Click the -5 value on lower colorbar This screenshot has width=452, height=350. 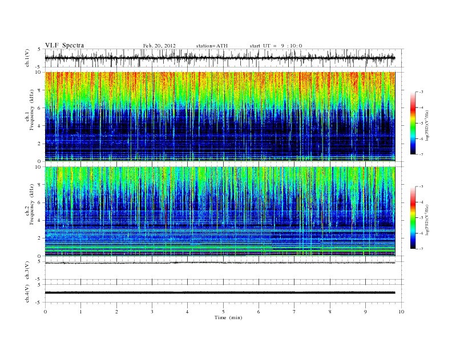(421, 218)
